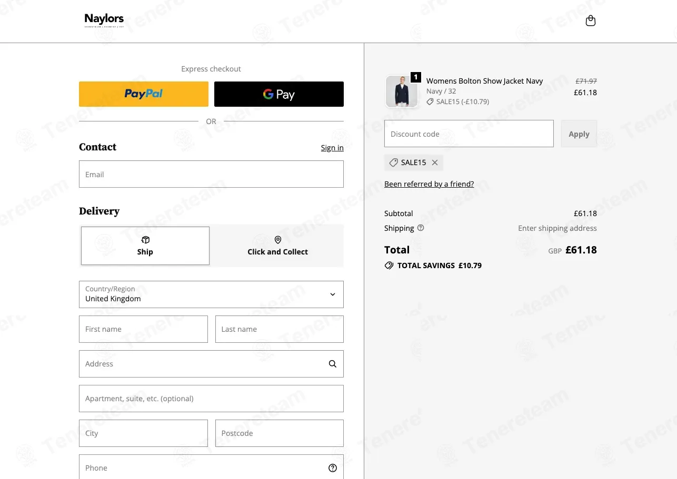The image size is (677, 479).
Task: Click the Express checkout heading
Action: (x=211, y=69)
